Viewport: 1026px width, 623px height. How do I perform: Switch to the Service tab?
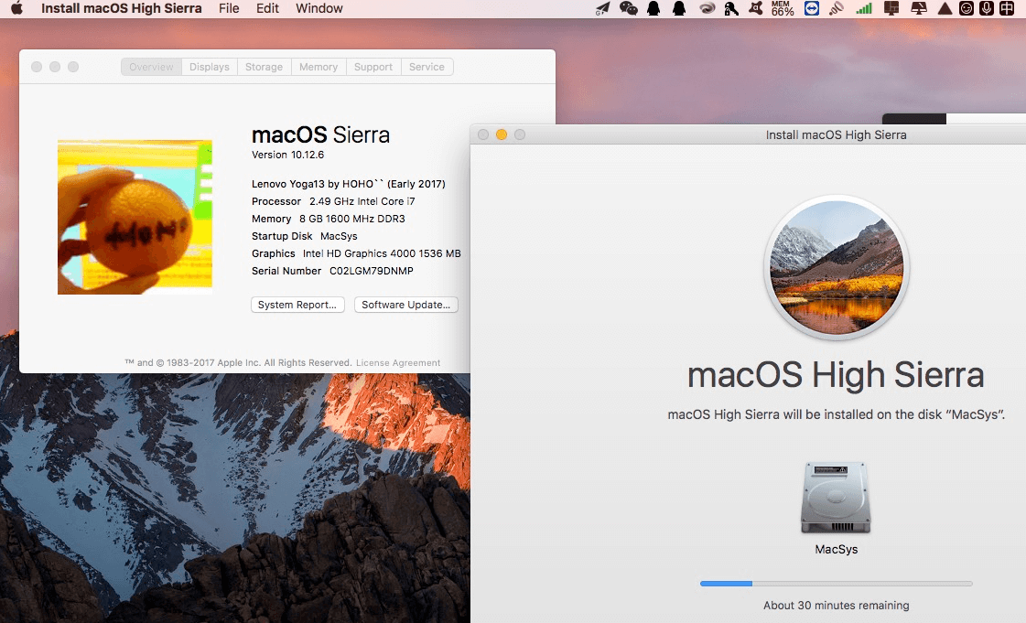[x=427, y=67]
